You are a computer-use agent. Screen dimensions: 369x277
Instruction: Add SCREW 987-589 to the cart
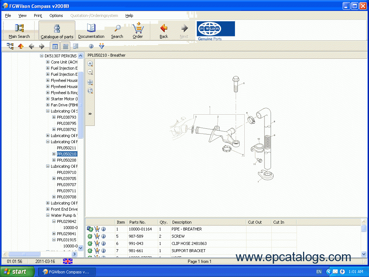[x=97, y=236]
